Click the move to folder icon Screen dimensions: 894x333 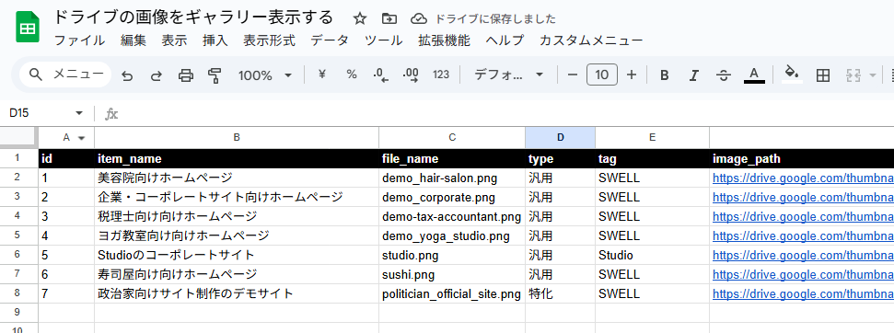coord(389,18)
